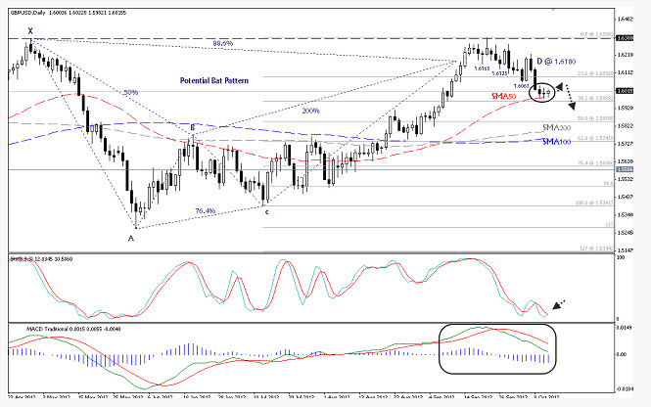Click the 50% retracement label

coord(131,92)
